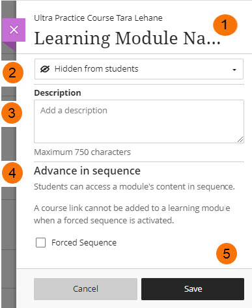
Task: Click the "Description" field label
Action: coord(57,93)
